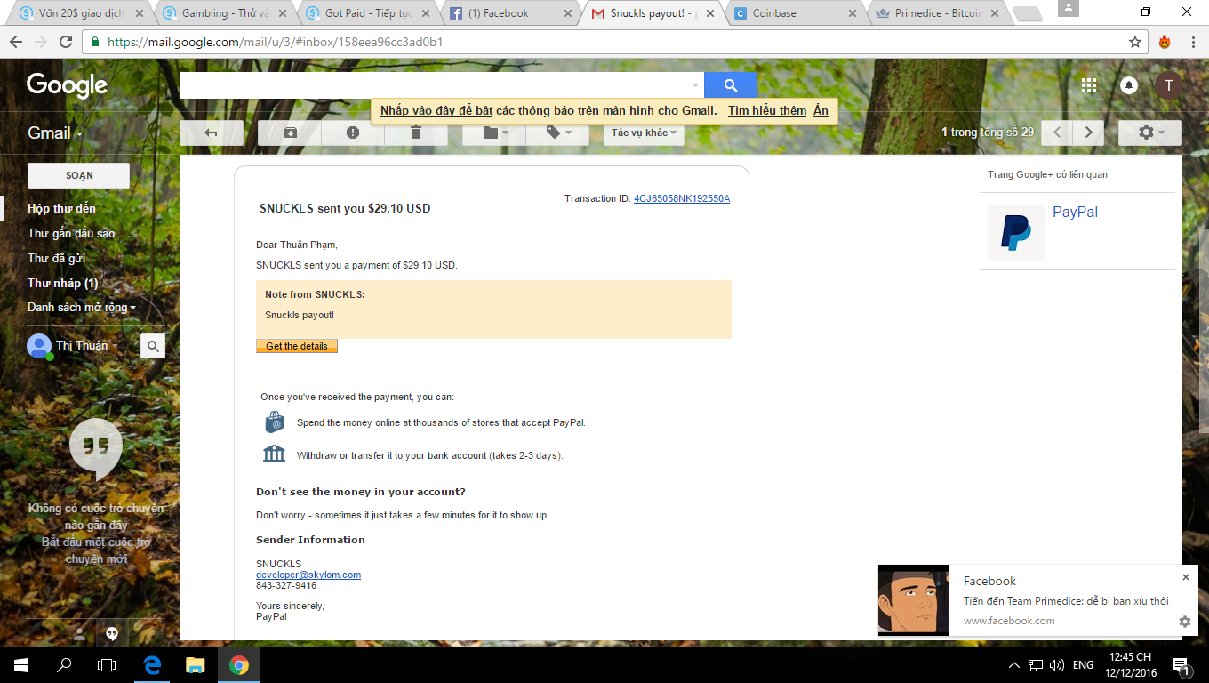Click the fire extension icon

1165,42
